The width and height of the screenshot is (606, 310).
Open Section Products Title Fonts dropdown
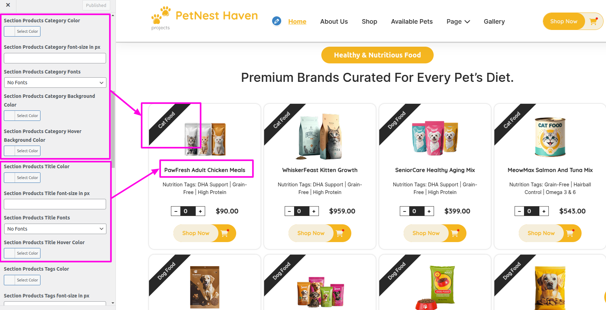click(55, 229)
